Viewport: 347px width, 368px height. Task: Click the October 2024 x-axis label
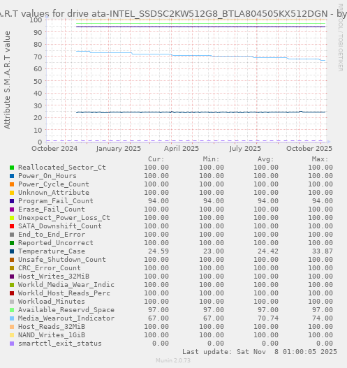click(54, 149)
